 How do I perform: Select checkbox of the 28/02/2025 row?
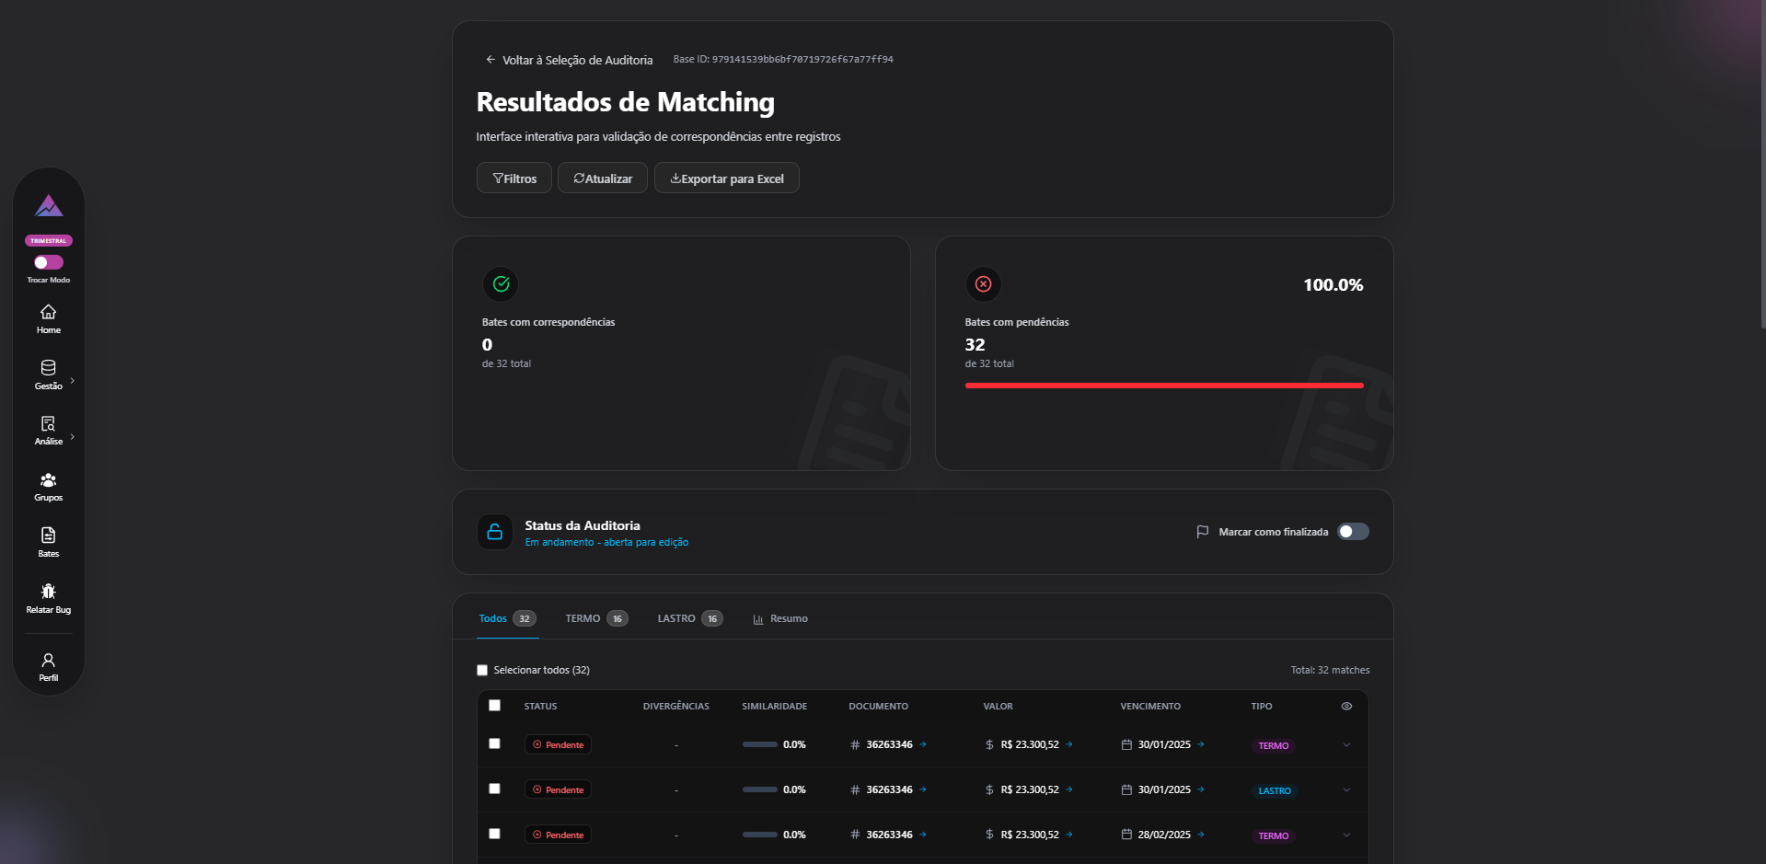495,834
